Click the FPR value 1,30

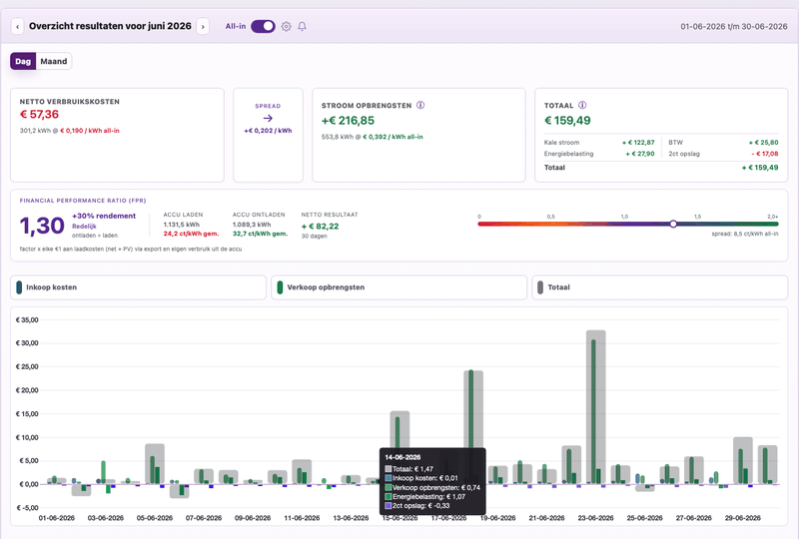tap(42, 226)
